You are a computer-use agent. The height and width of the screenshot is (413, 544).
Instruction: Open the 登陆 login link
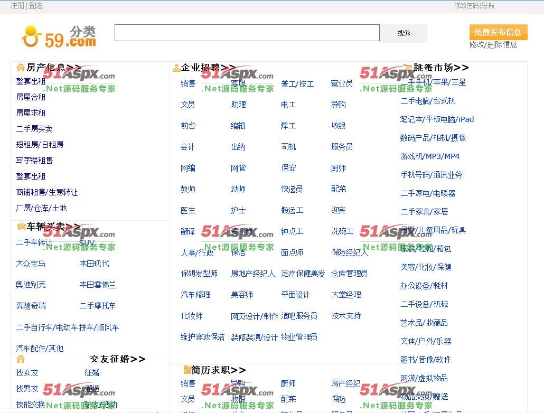pos(35,6)
